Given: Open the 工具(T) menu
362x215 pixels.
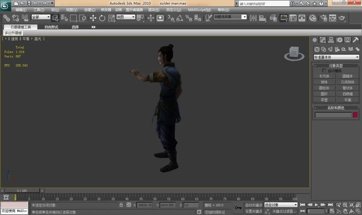Looking at the screenshot, I should point(39,10).
